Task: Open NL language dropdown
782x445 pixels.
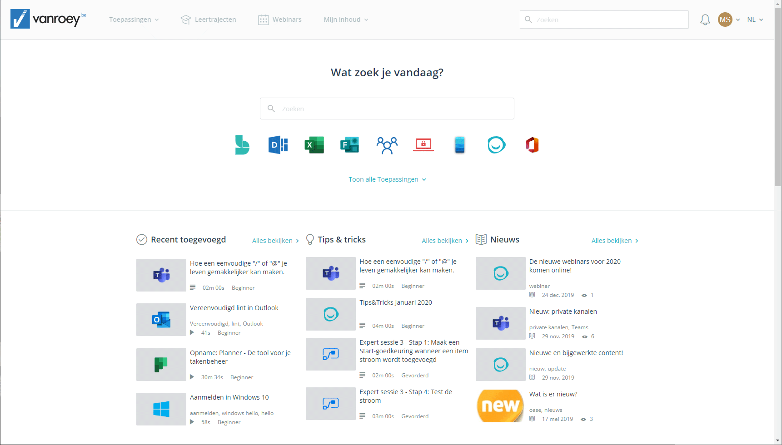Action: pyautogui.click(x=755, y=20)
